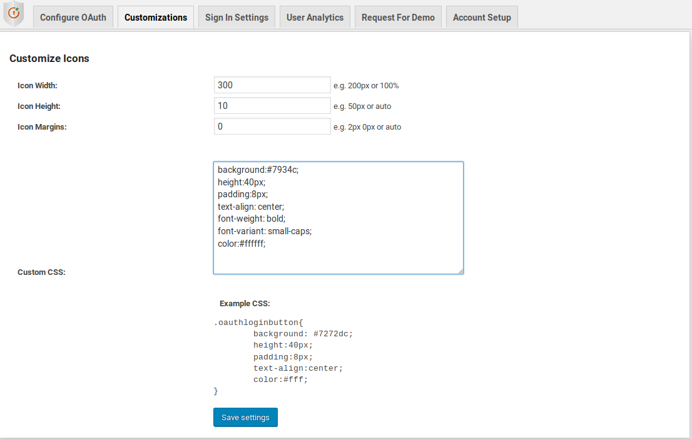
Task: Open the Request For Demo tab
Action: pyautogui.click(x=398, y=17)
